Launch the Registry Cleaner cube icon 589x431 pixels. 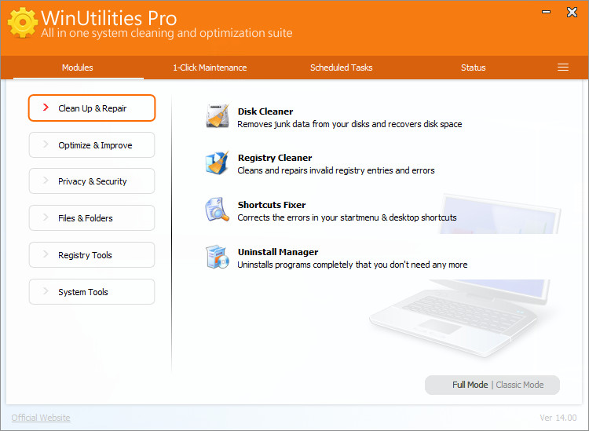click(x=218, y=163)
